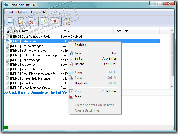Select the [DEMO] Insert Date/Time task
This screenshot has height=134, width=178.
(27, 69)
